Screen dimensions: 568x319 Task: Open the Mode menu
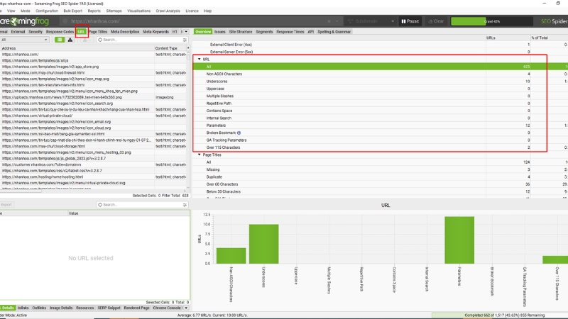click(26, 11)
